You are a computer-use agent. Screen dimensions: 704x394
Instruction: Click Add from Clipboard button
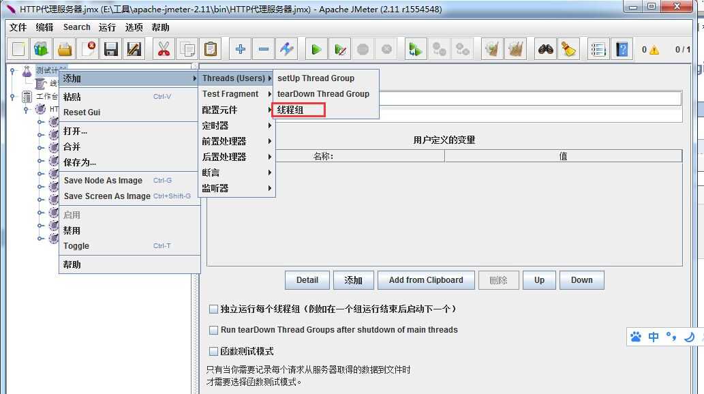426,280
